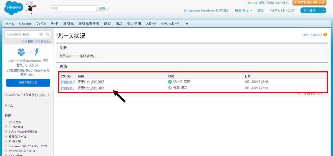333x156 pixels.
Task: Open the セールス app picker dropdown
Action: click(x=313, y=11)
